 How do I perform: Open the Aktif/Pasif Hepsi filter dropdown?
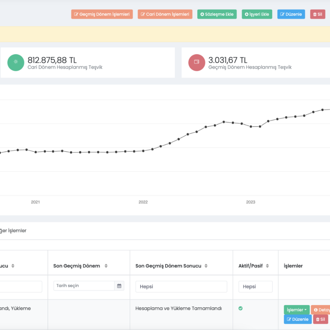[x=255, y=287]
